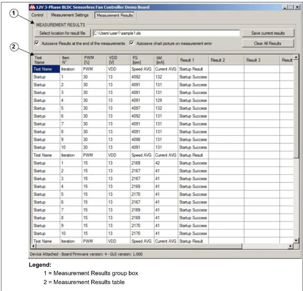Screen dimensions: 303x291
Task: Click iteration 10 cell in PWM 15 group
Action: pos(71,233)
